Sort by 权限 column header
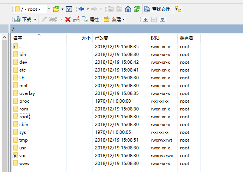Image resolution: width=243 pixels, height=172 pixels. pos(163,38)
